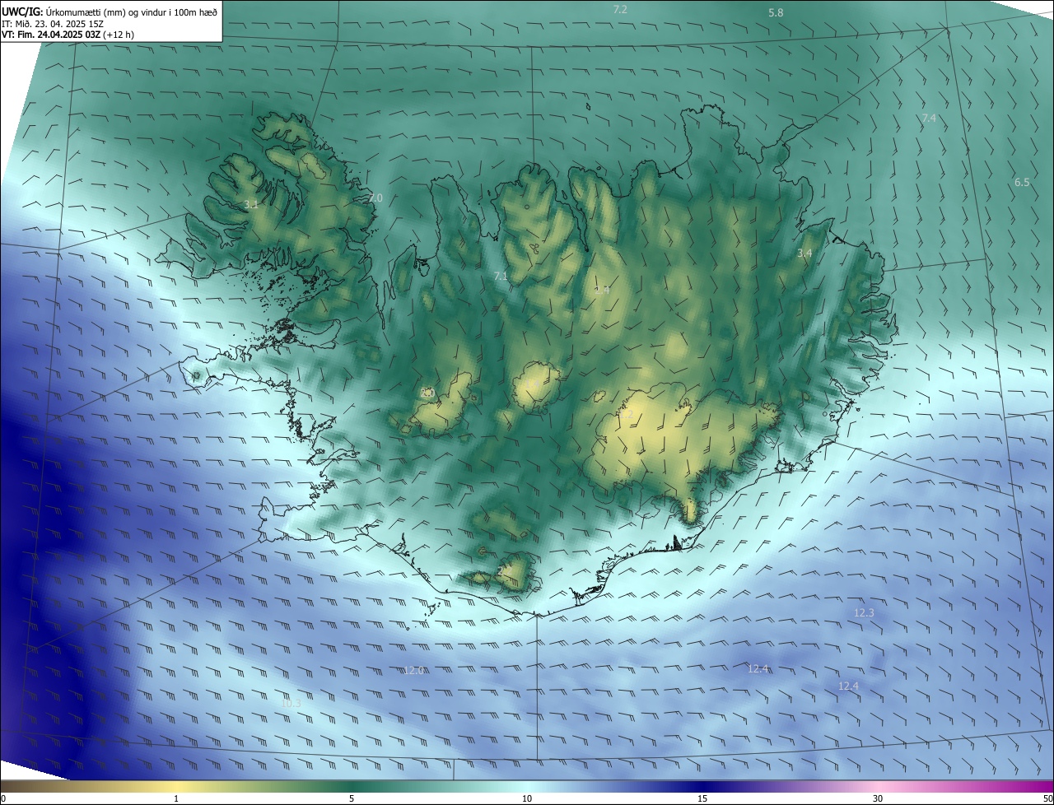Click the 7.1 value label

tap(501, 277)
